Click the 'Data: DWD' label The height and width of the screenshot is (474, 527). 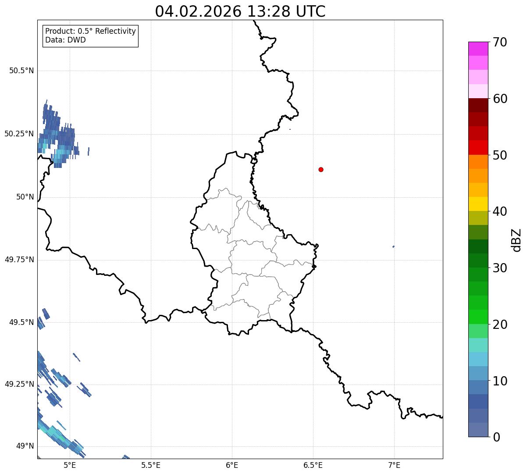click(65, 40)
